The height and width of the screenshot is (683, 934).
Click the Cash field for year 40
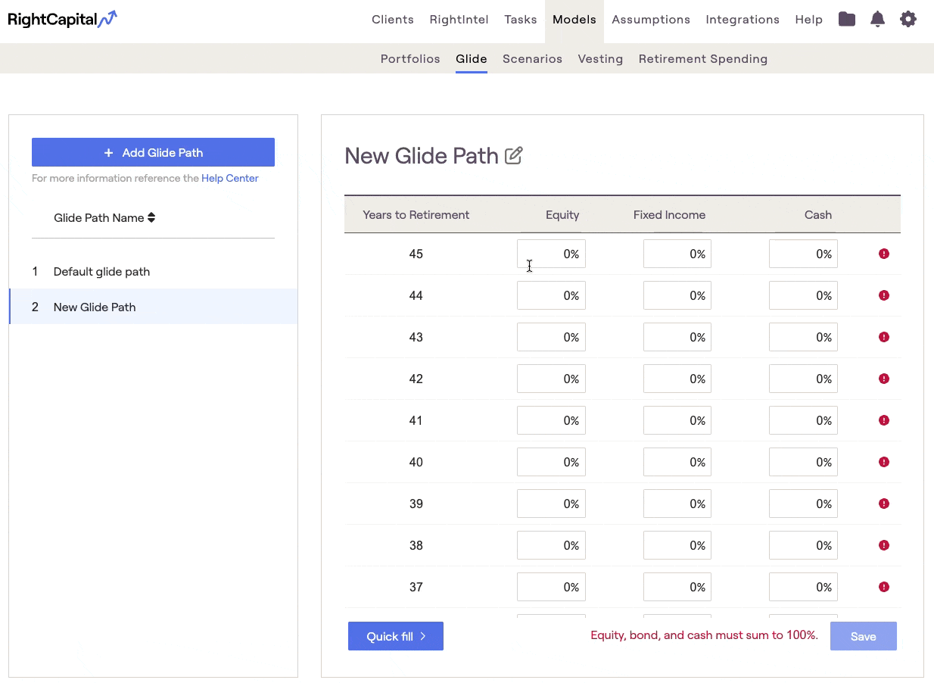tap(803, 463)
